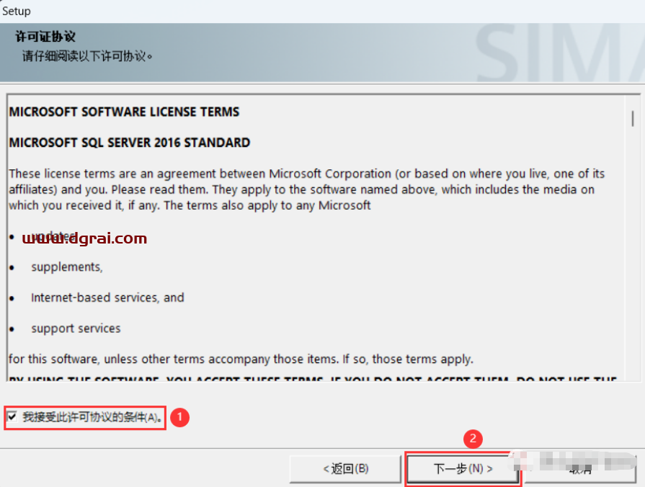Click the "support services" bullet item
The image size is (645, 487).
point(76,329)
